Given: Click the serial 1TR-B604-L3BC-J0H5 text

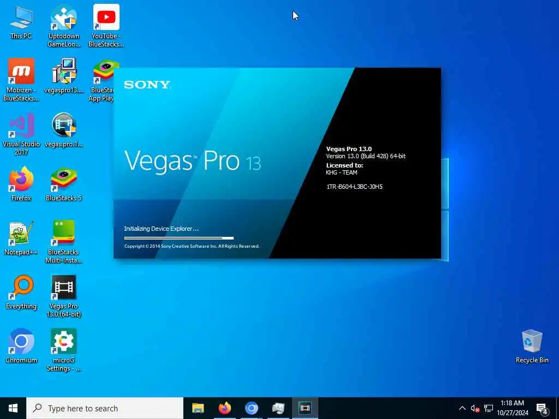Looking at the screenshot, I should [354, 187].
